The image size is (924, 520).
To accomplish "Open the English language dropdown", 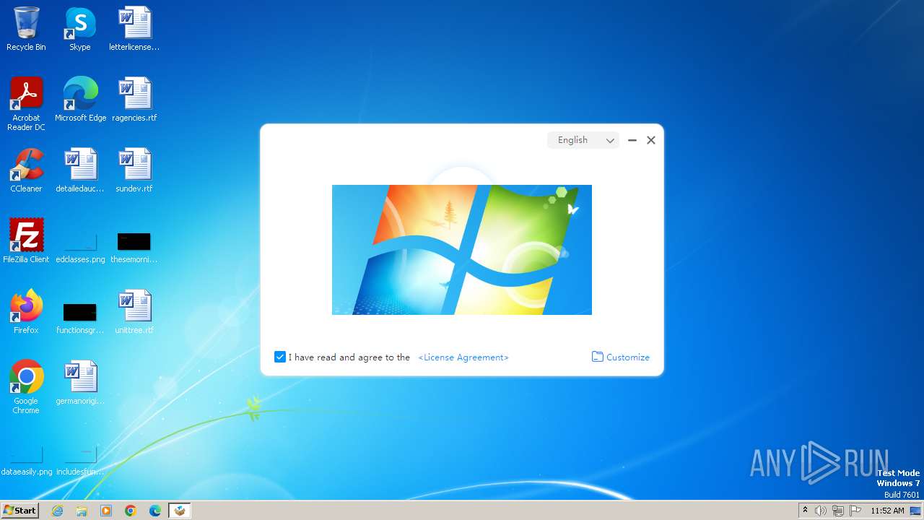I will tap(583, 140).
